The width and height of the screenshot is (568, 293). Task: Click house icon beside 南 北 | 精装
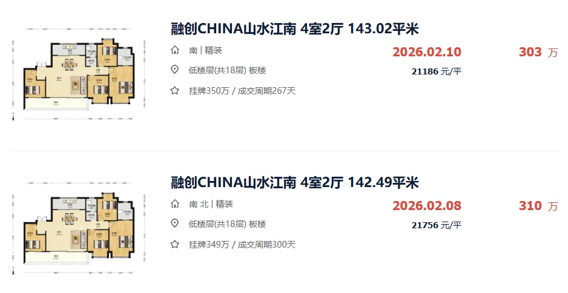click(175, 203)
